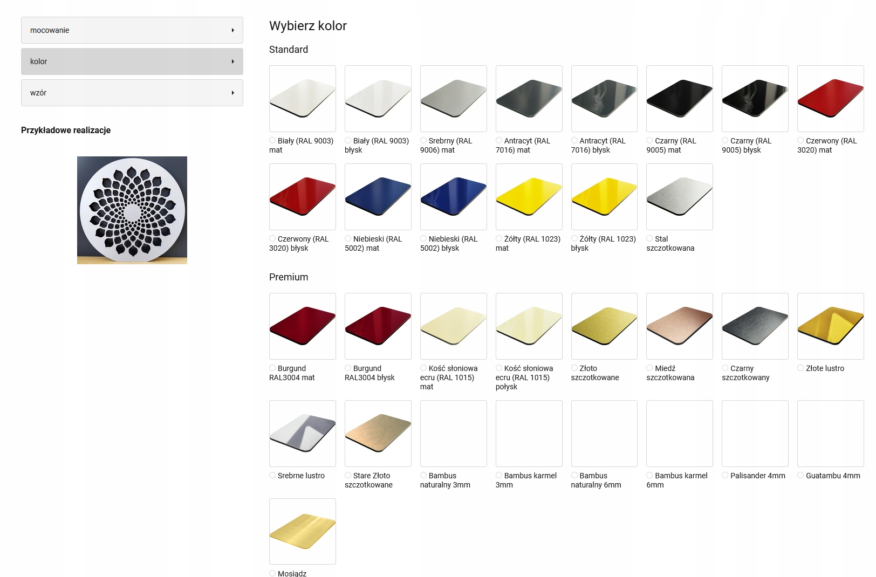Click the Mosiądz brass sample image

coord(303,532)
